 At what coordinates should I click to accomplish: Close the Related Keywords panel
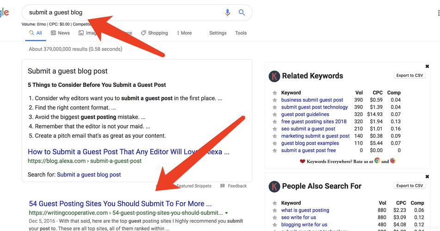pos(427,67)
